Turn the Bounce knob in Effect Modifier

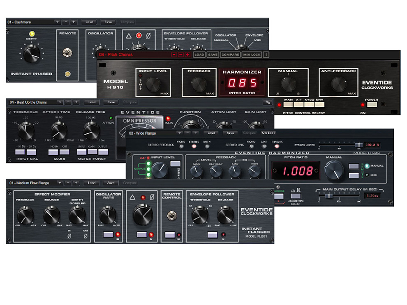tap(51, 214)
